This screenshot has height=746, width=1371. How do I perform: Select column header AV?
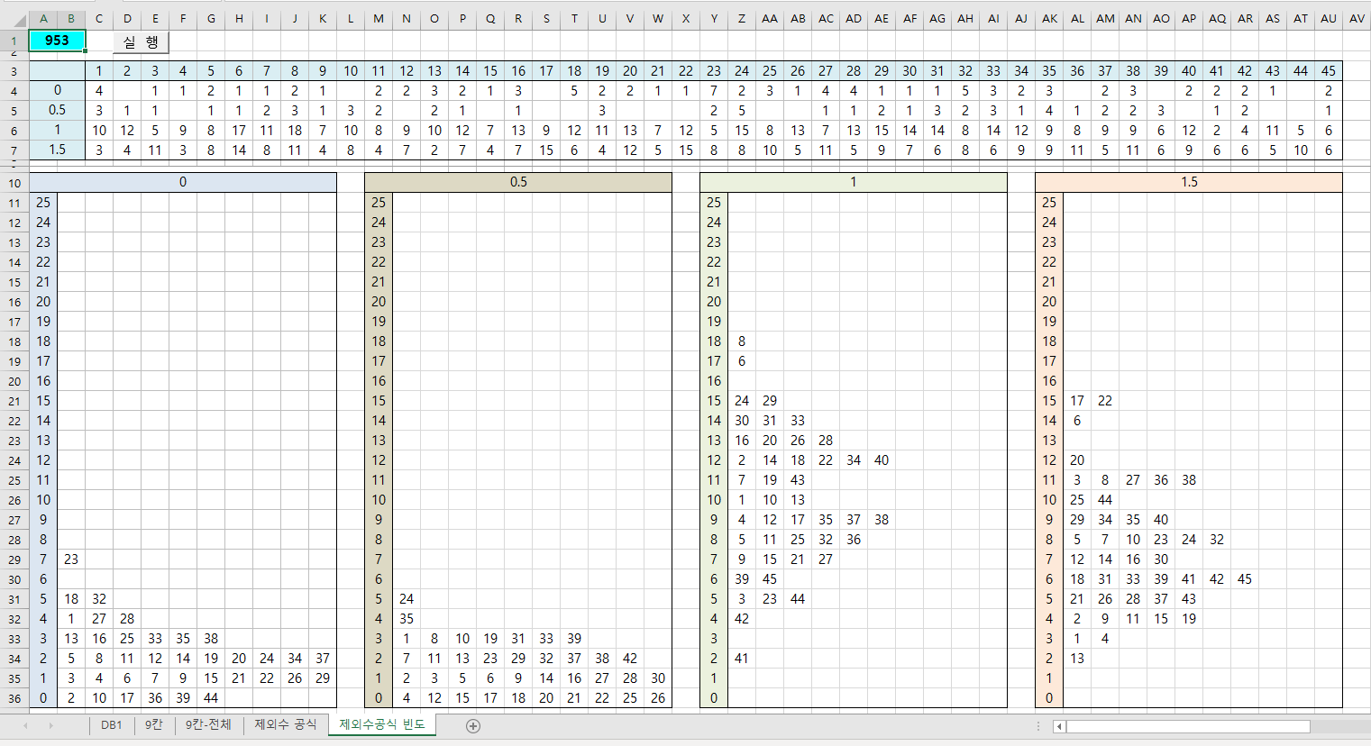1357,19
